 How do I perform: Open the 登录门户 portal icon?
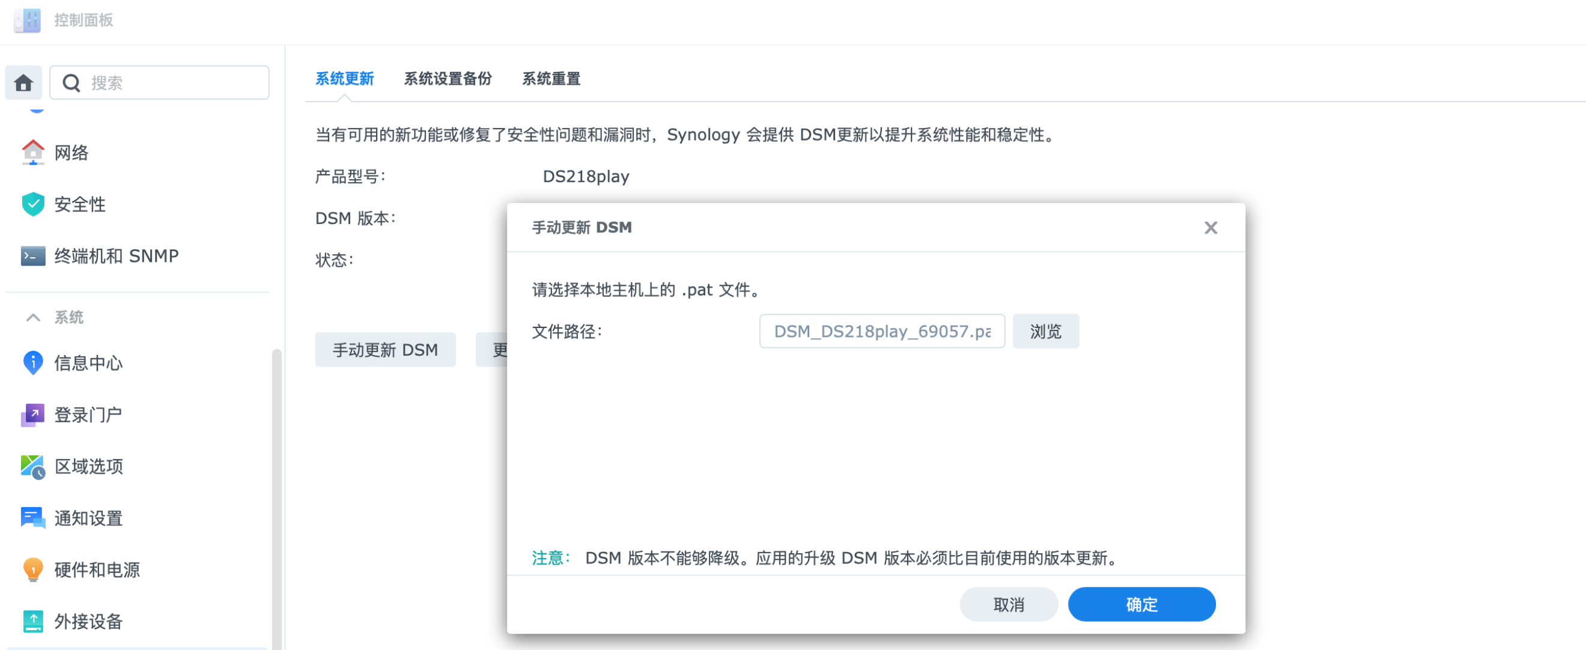tap(33, 415)
